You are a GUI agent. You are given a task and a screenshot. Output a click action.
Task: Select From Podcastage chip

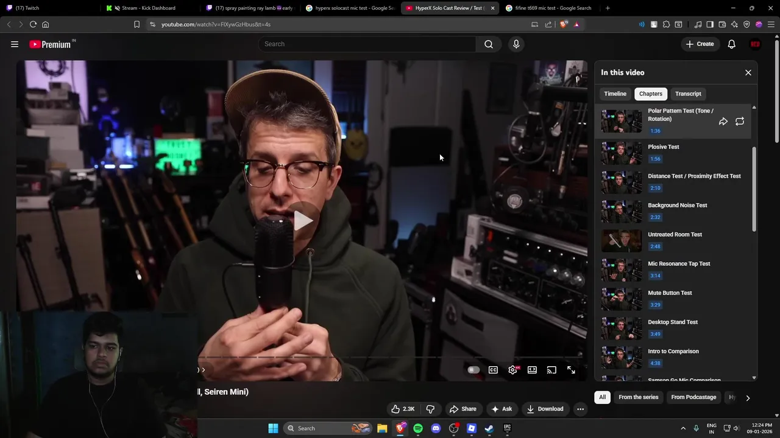(x=693, y=397)
